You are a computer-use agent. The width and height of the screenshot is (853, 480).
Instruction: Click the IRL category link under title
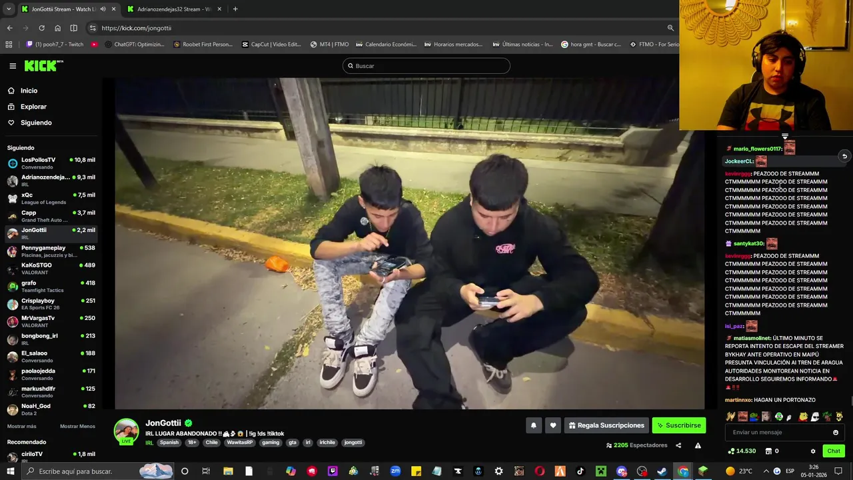tap(149, 443)
